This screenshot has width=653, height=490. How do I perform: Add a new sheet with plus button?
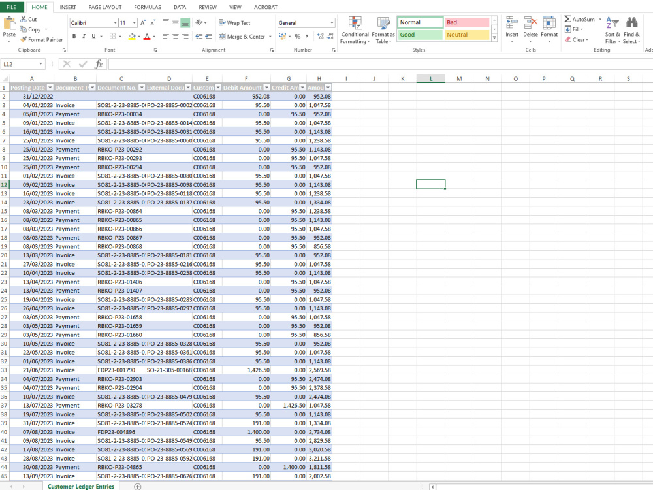[x=137, y=487]
